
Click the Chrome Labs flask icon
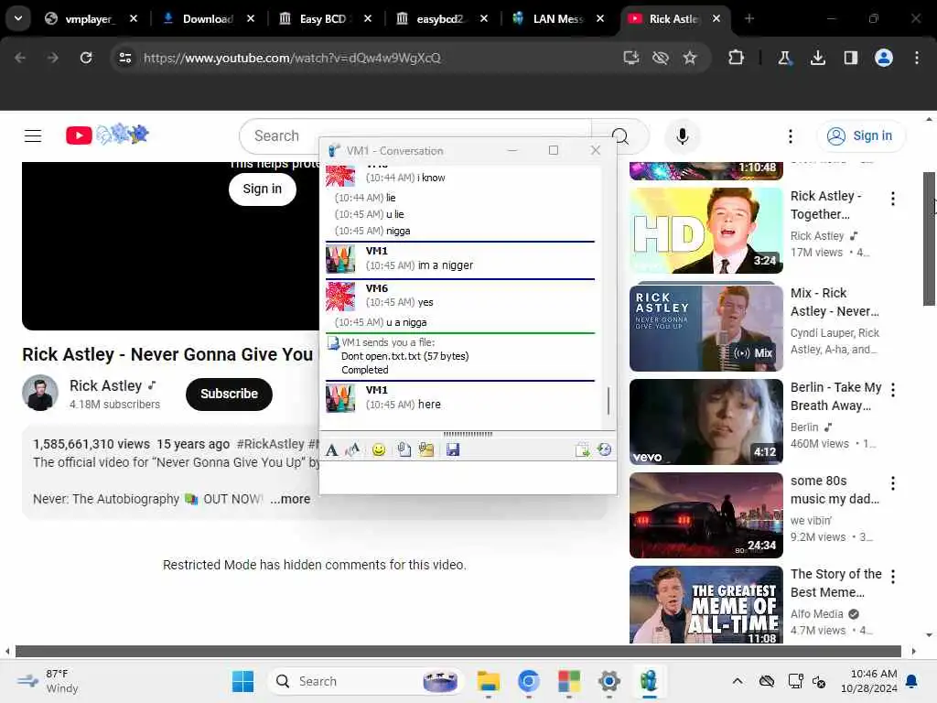click(784, 58)
